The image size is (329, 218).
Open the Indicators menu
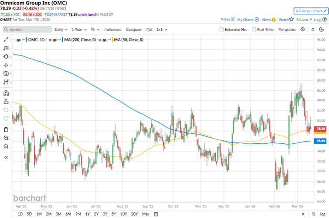click(x=112, y=30)
